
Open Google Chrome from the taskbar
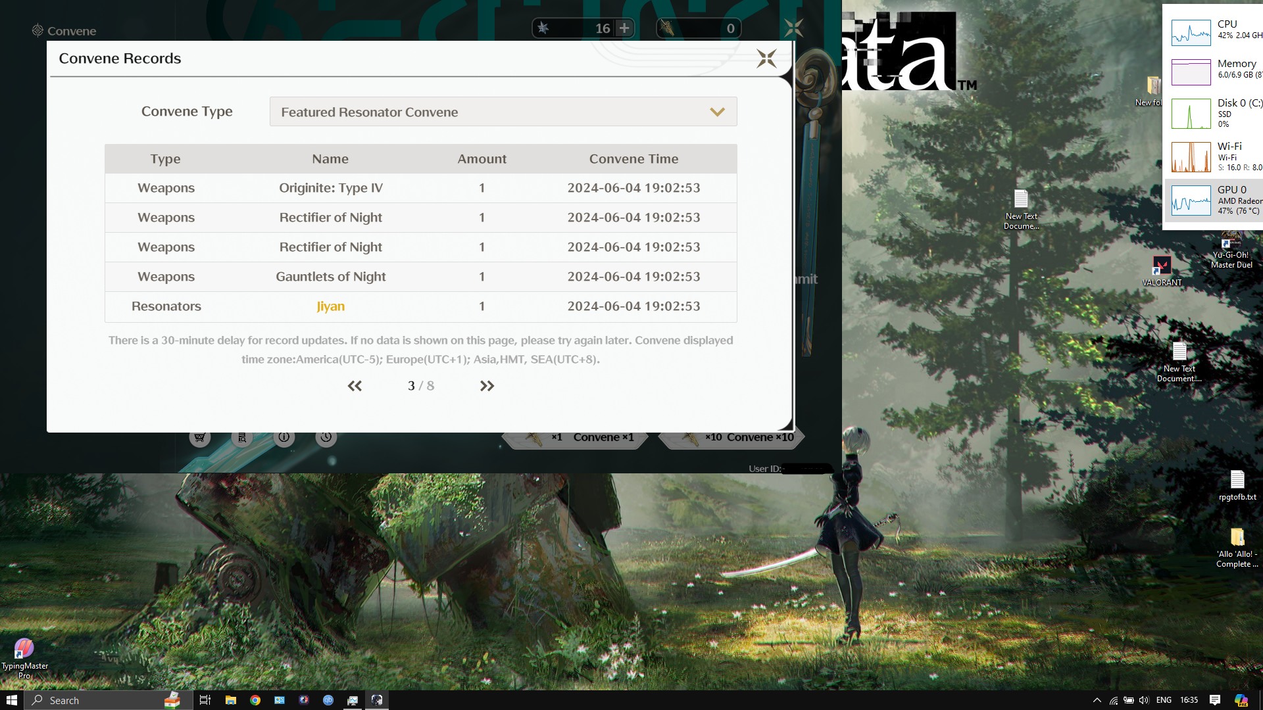(x=255, y=700)
